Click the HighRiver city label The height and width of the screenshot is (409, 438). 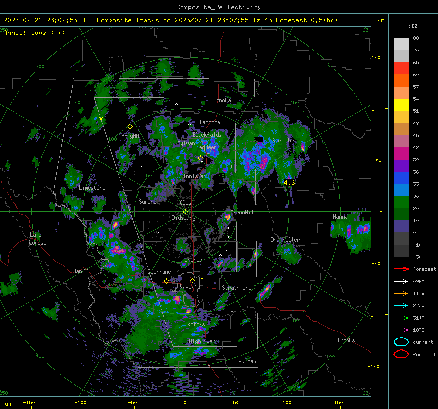[202, 341]
